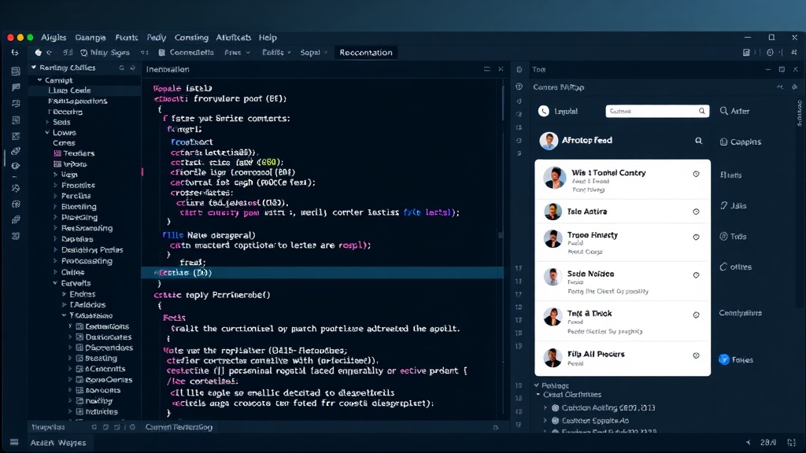806x453 pixels.
Task: Switch to the Reccontation tab
Action: click(x=365, y=53)
